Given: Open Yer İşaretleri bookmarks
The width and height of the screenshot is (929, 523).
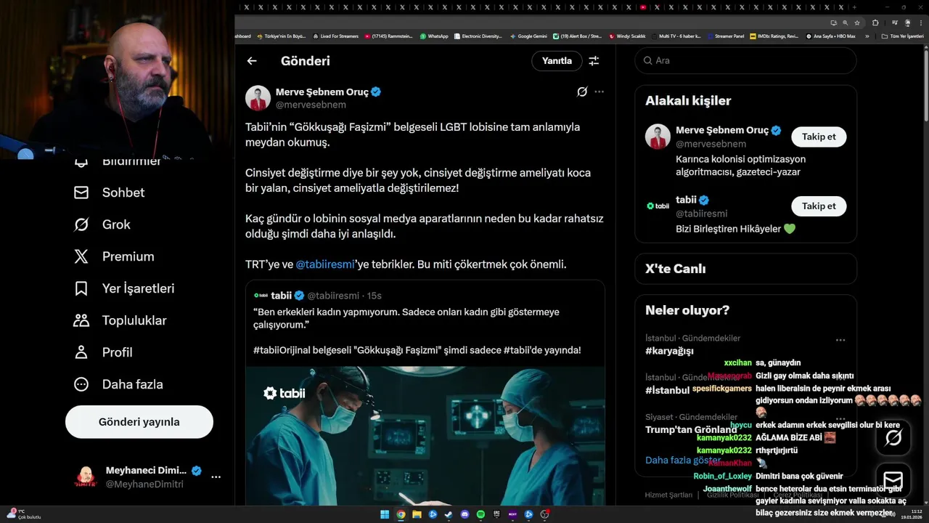Looking at the screenshot, I should (x=124, y=288).
